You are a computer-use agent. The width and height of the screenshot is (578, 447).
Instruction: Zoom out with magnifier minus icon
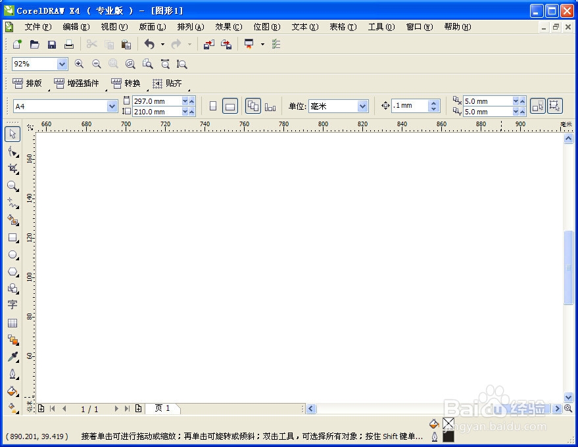point(96,64)
